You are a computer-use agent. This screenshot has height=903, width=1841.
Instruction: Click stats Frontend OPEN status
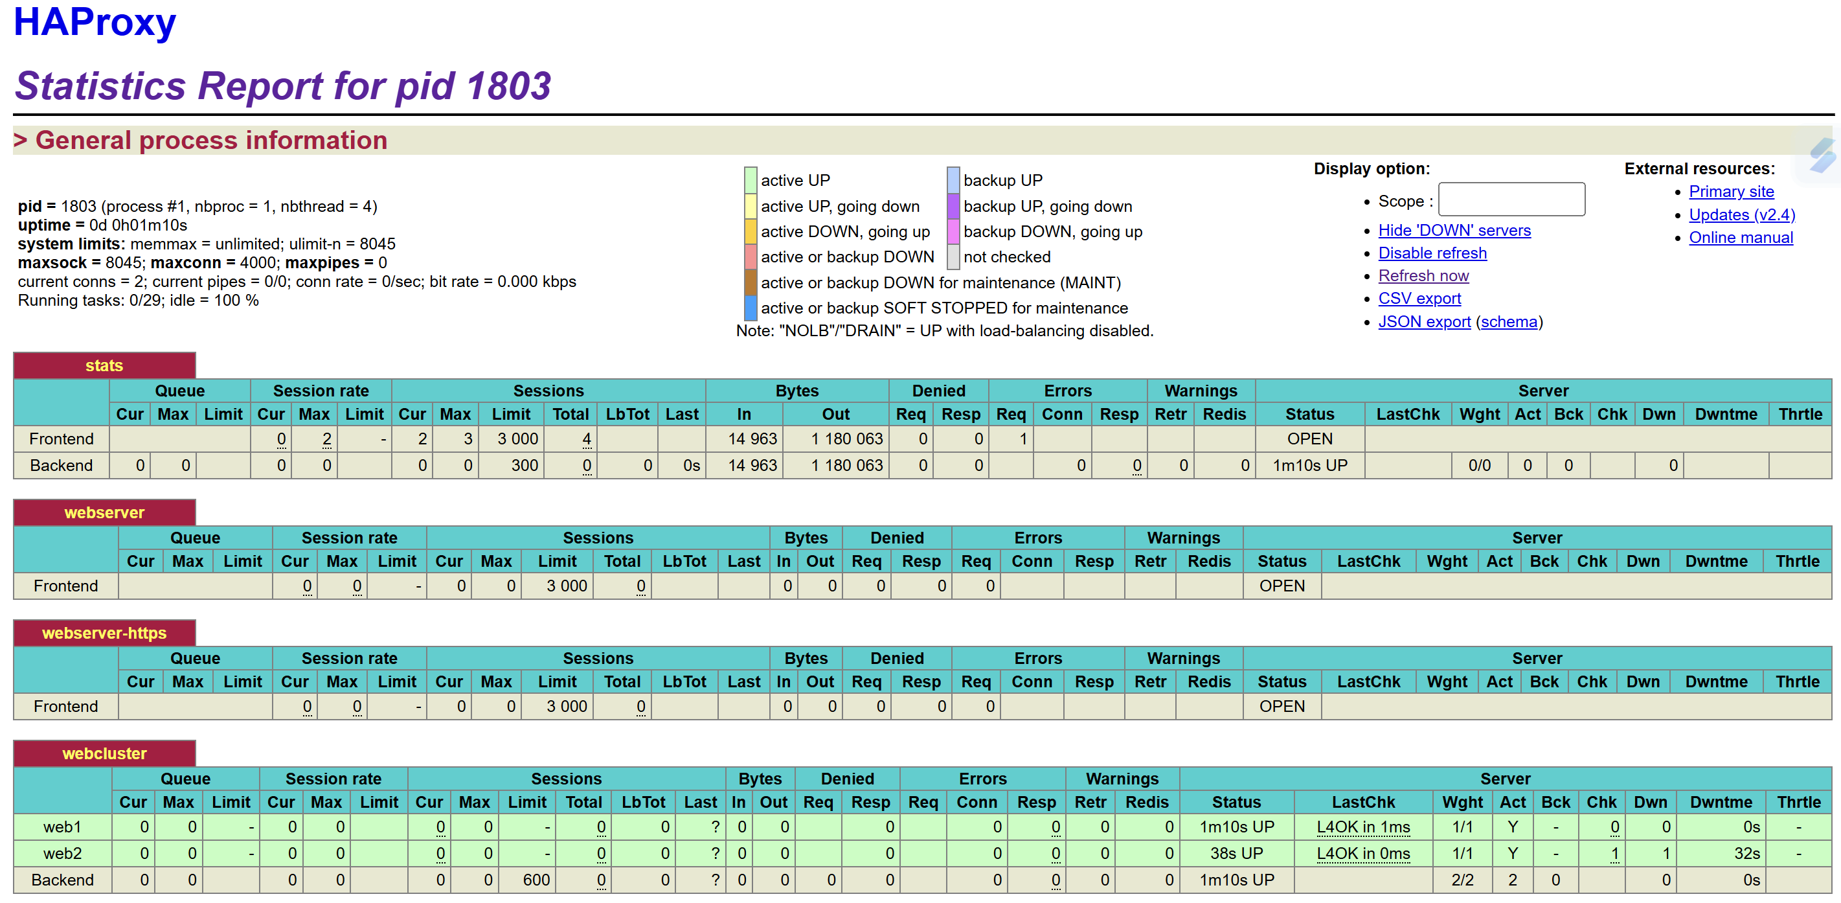[1309, 439]
